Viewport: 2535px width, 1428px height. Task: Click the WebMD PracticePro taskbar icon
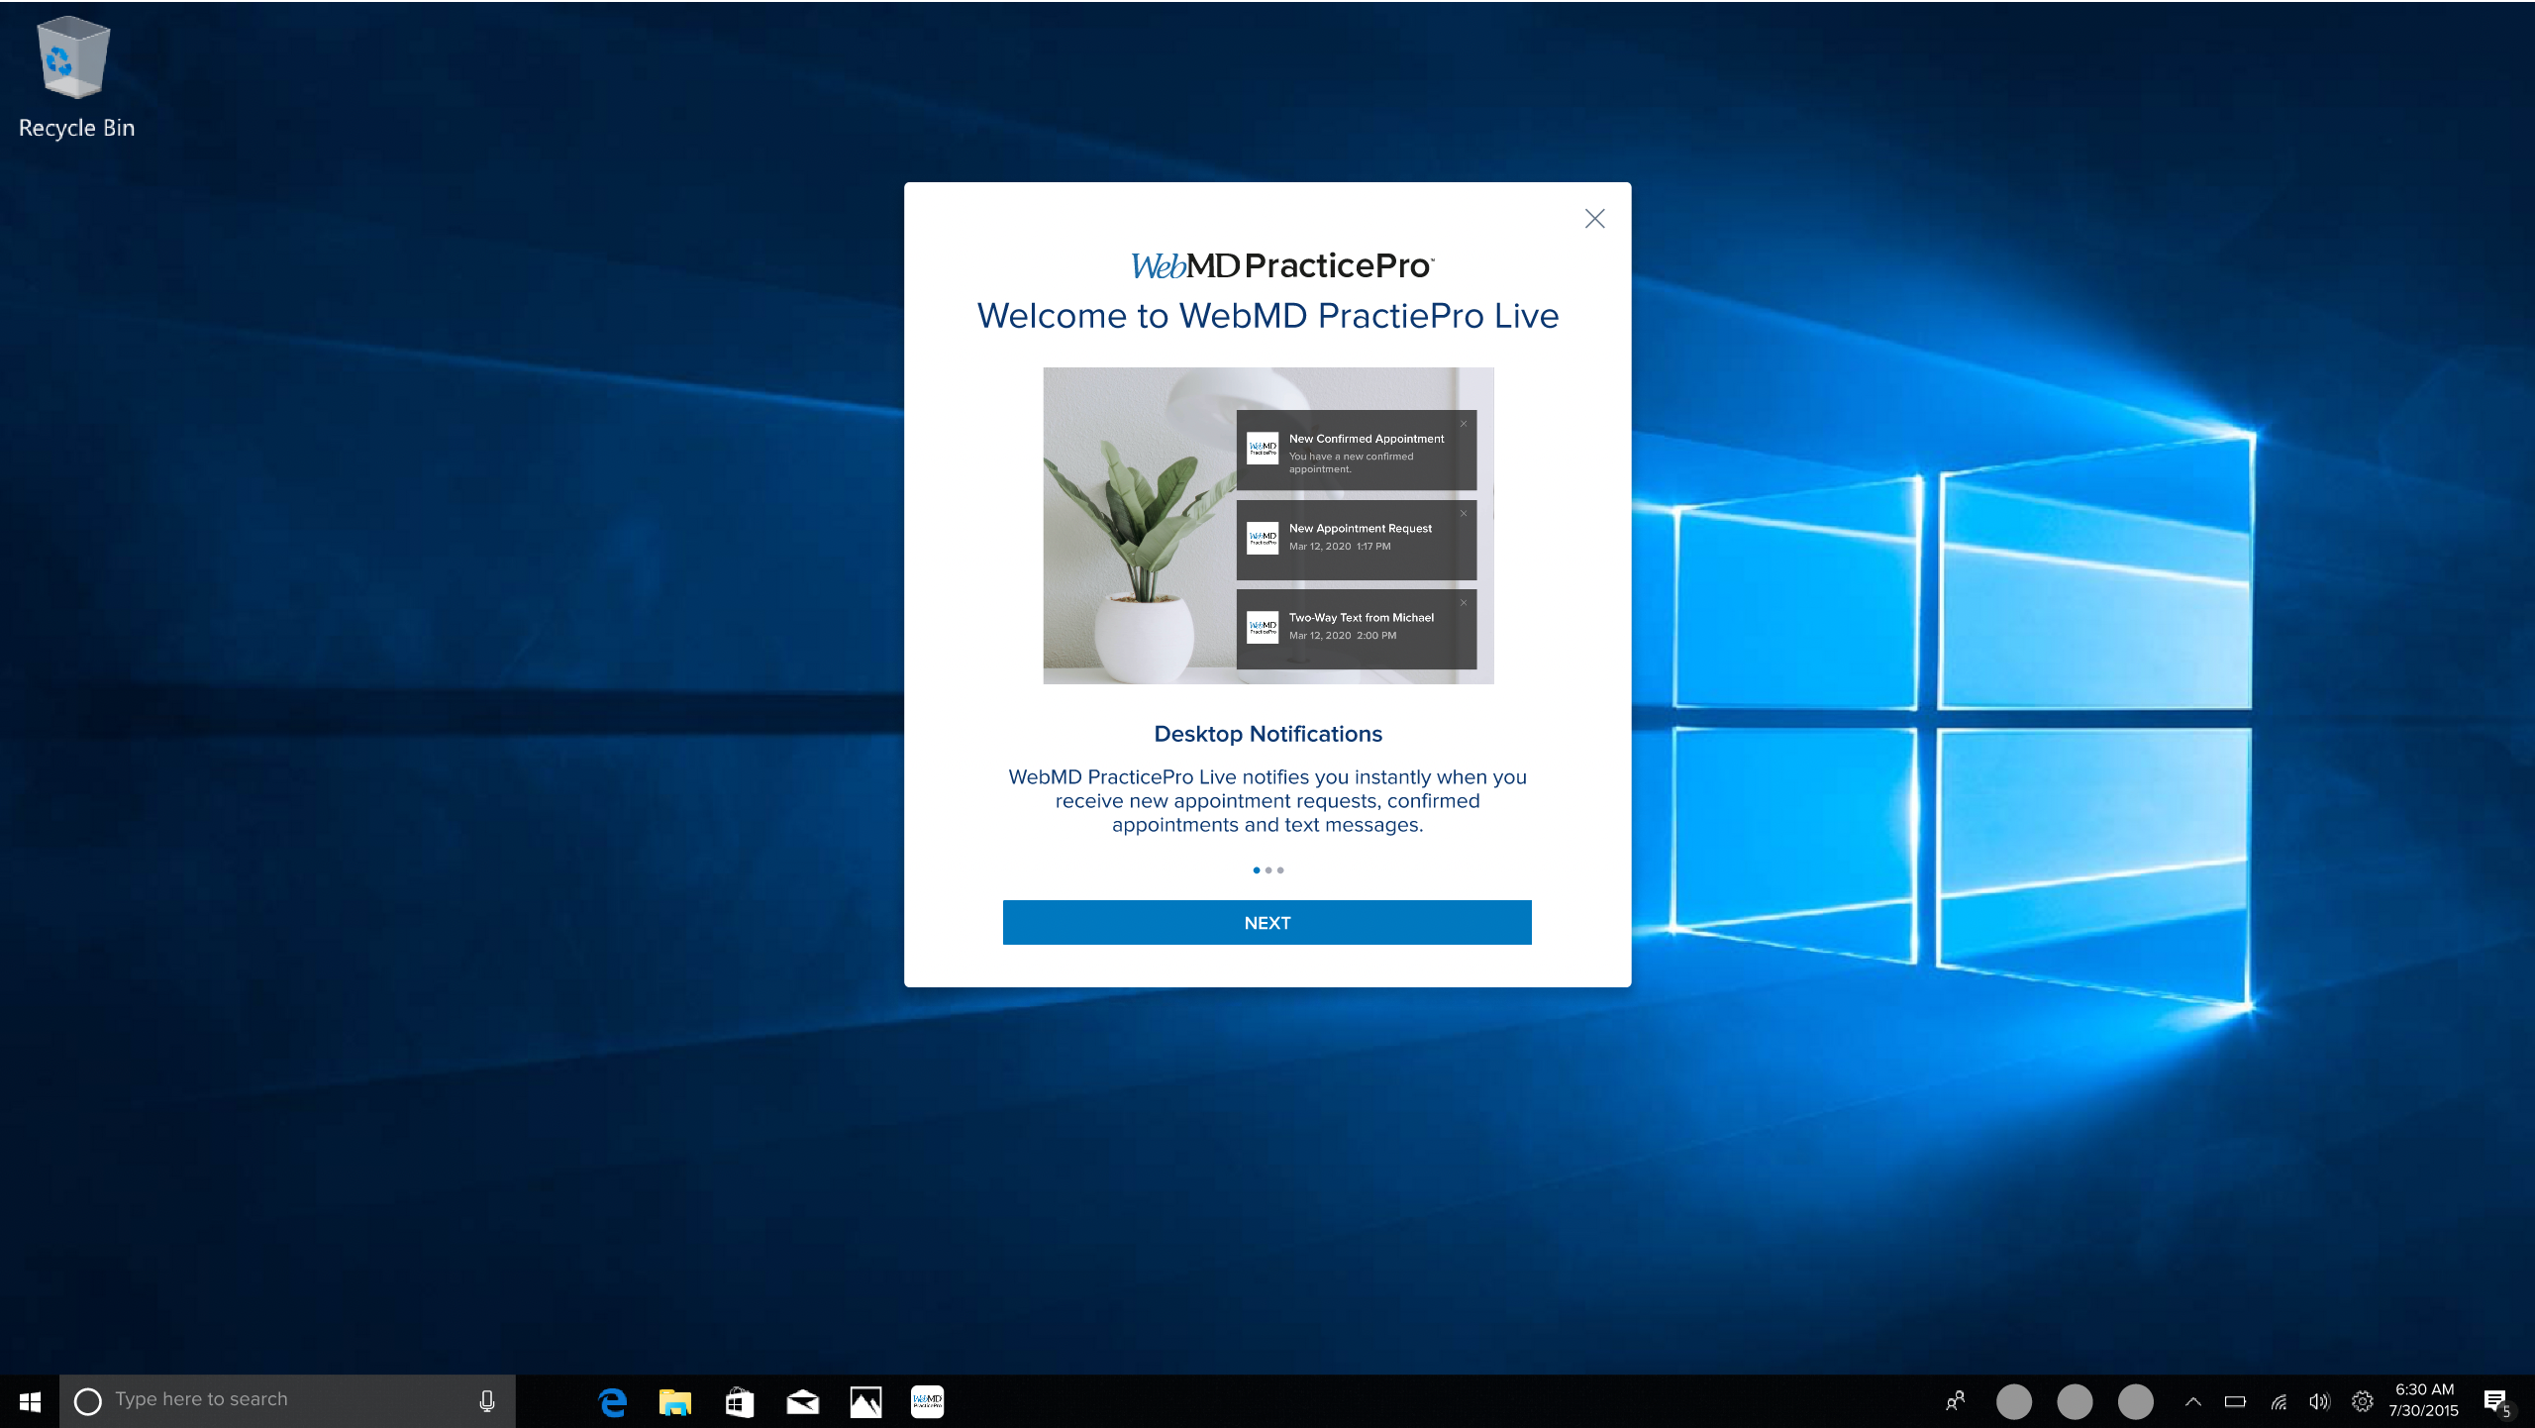click(x=928, y=1401)
